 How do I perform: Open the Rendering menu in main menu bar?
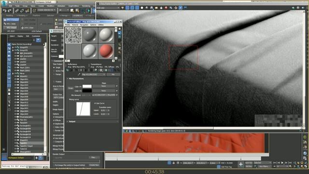86,6
